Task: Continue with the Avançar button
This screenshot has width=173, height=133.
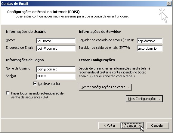Action: [x=132, y=125]
